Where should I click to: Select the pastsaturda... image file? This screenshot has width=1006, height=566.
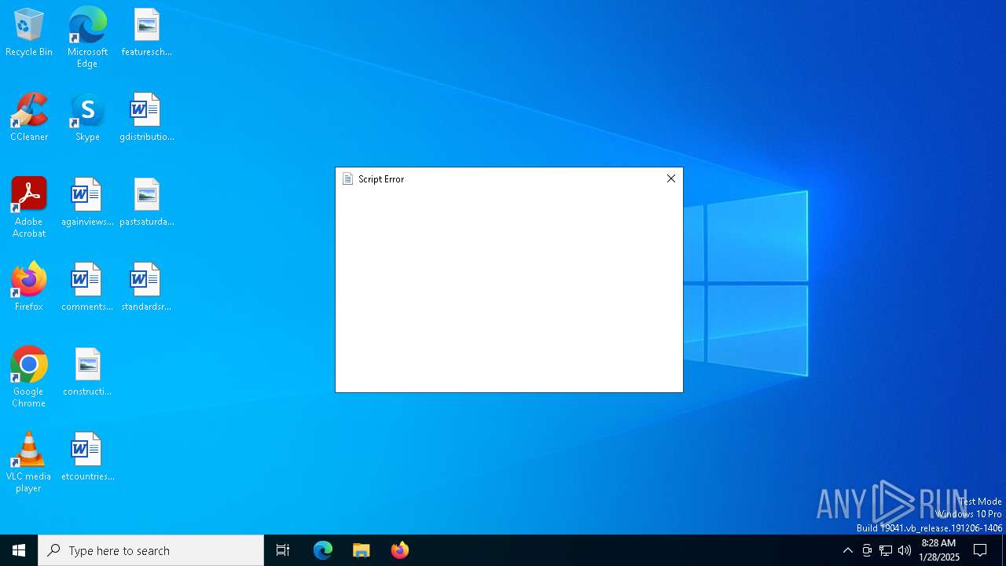click(146, 203)
